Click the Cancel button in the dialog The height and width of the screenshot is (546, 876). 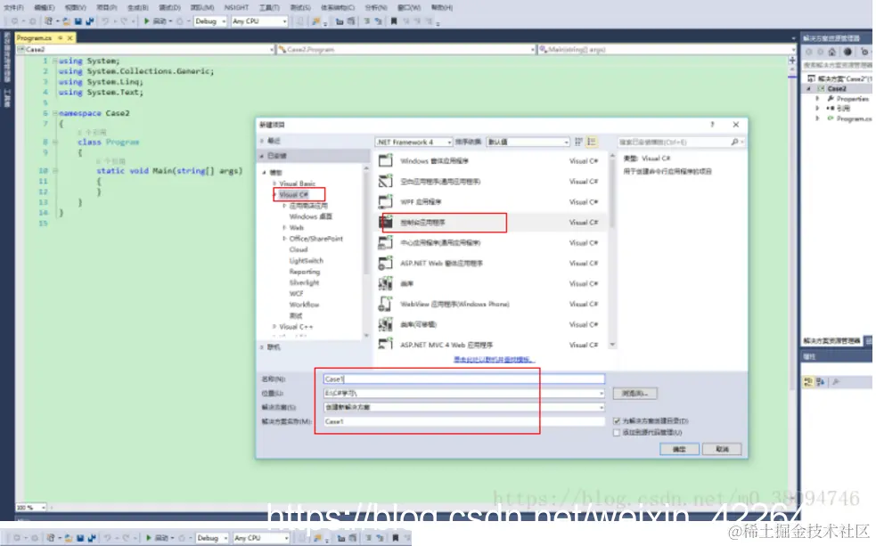(x=722, y=450)
